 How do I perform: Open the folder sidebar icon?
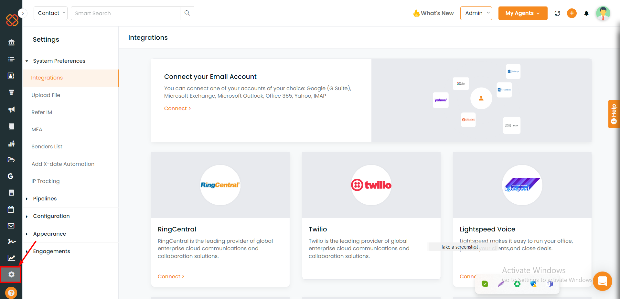pos(11,160)
